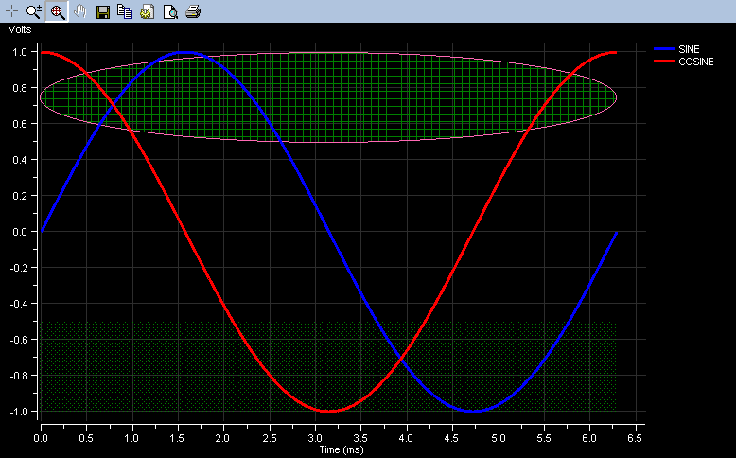
Task: Copy the chart to clipboard
Action: [125, 11]
